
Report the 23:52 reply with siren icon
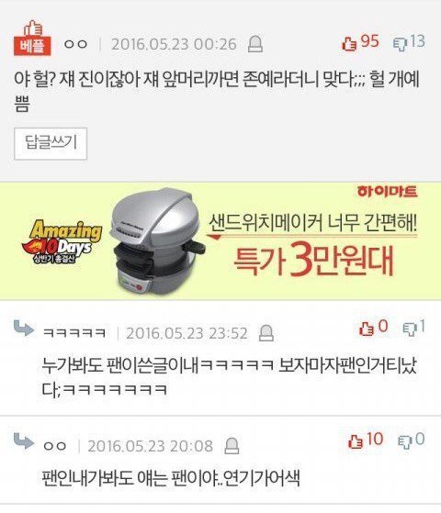click(x=266, y=333)
